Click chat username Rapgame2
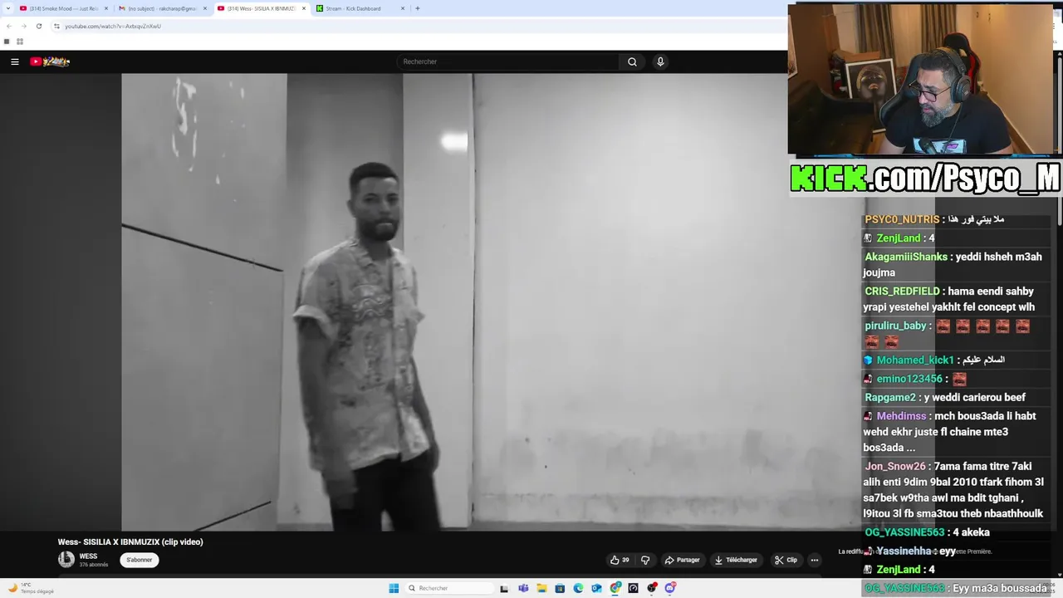 (x=890, y=397)
